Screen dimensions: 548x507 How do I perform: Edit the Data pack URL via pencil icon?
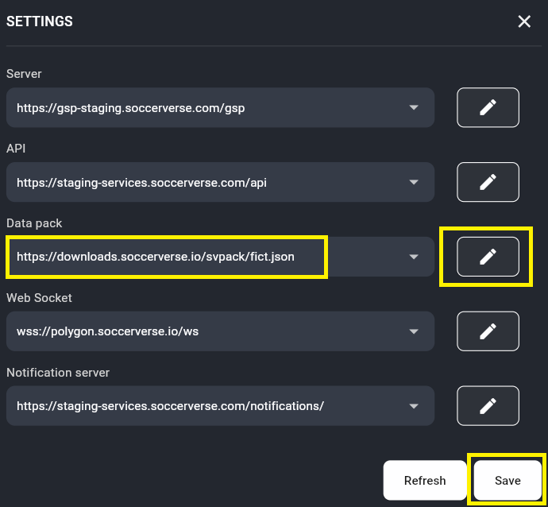[488, 257]
